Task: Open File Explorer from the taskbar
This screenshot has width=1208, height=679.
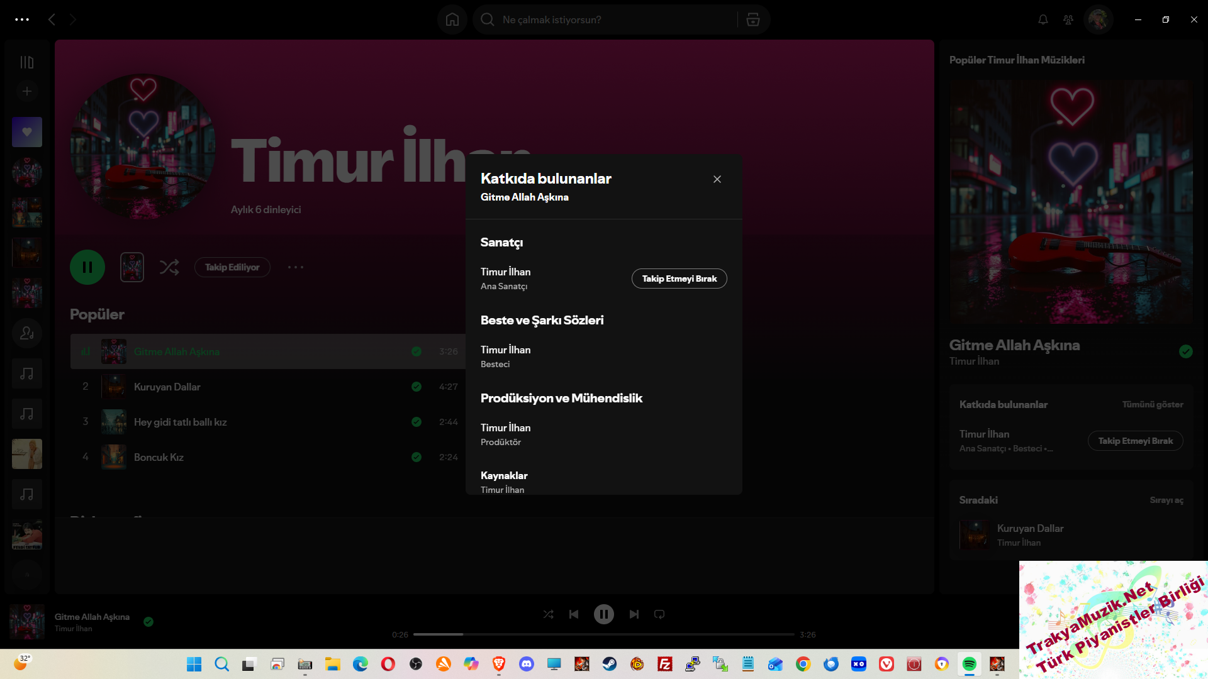Action: click(x=332, y=664)
